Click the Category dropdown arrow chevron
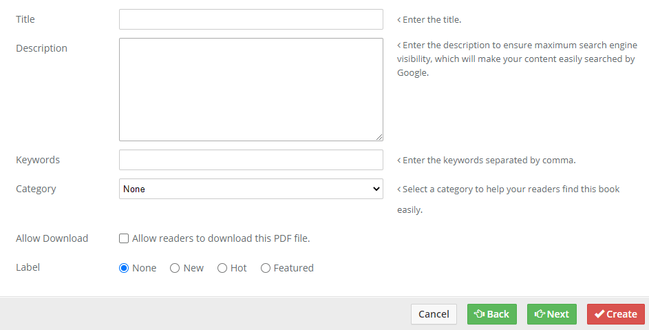The image size is (649, 330). (x=376, y=189)
